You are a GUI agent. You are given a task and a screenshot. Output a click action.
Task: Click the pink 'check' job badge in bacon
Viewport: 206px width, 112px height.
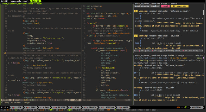[165, 6]
